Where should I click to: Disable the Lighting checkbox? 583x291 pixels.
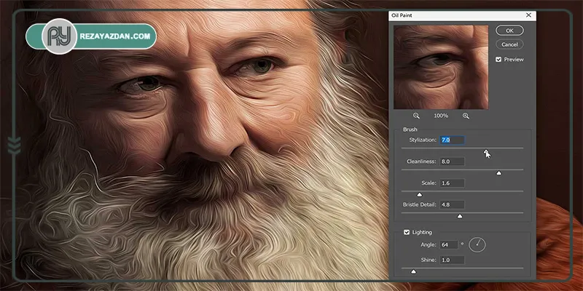click(407, 232)
